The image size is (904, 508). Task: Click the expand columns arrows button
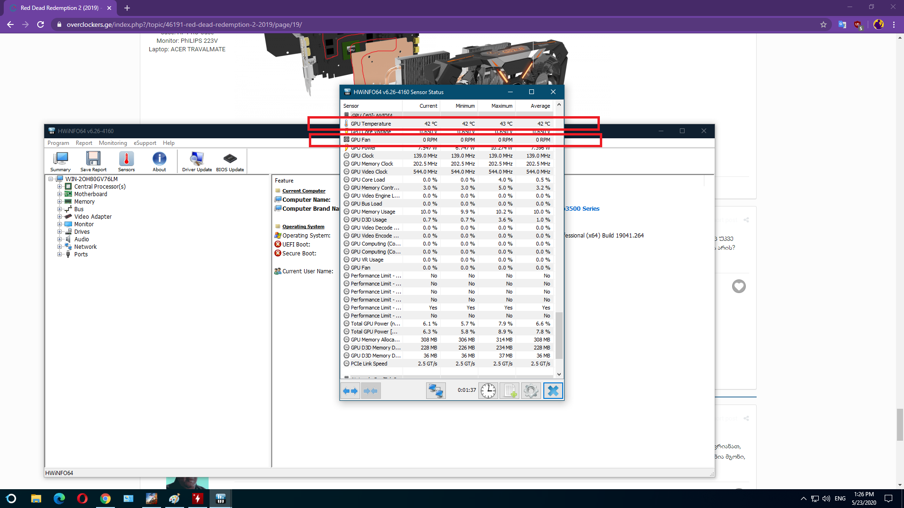[x=350, y=390]
